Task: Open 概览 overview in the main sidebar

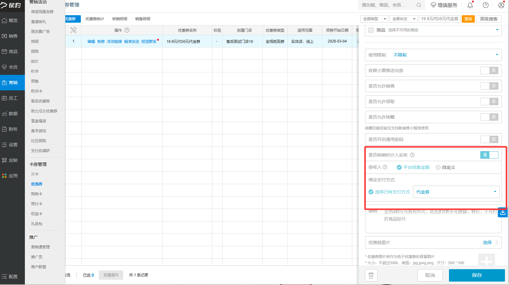Action: point(12,20)
